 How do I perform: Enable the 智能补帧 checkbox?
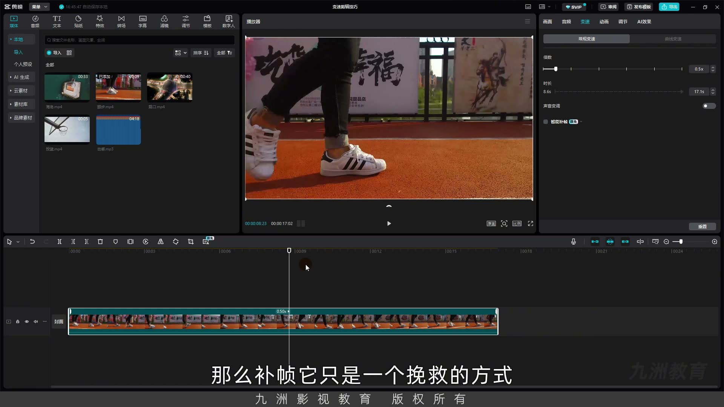coord(546,122)
